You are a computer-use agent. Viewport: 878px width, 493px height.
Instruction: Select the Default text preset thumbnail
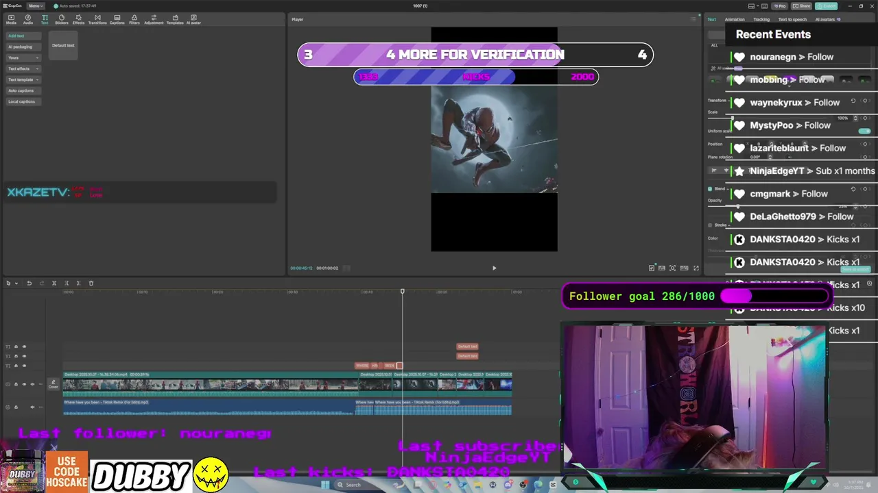63,45
